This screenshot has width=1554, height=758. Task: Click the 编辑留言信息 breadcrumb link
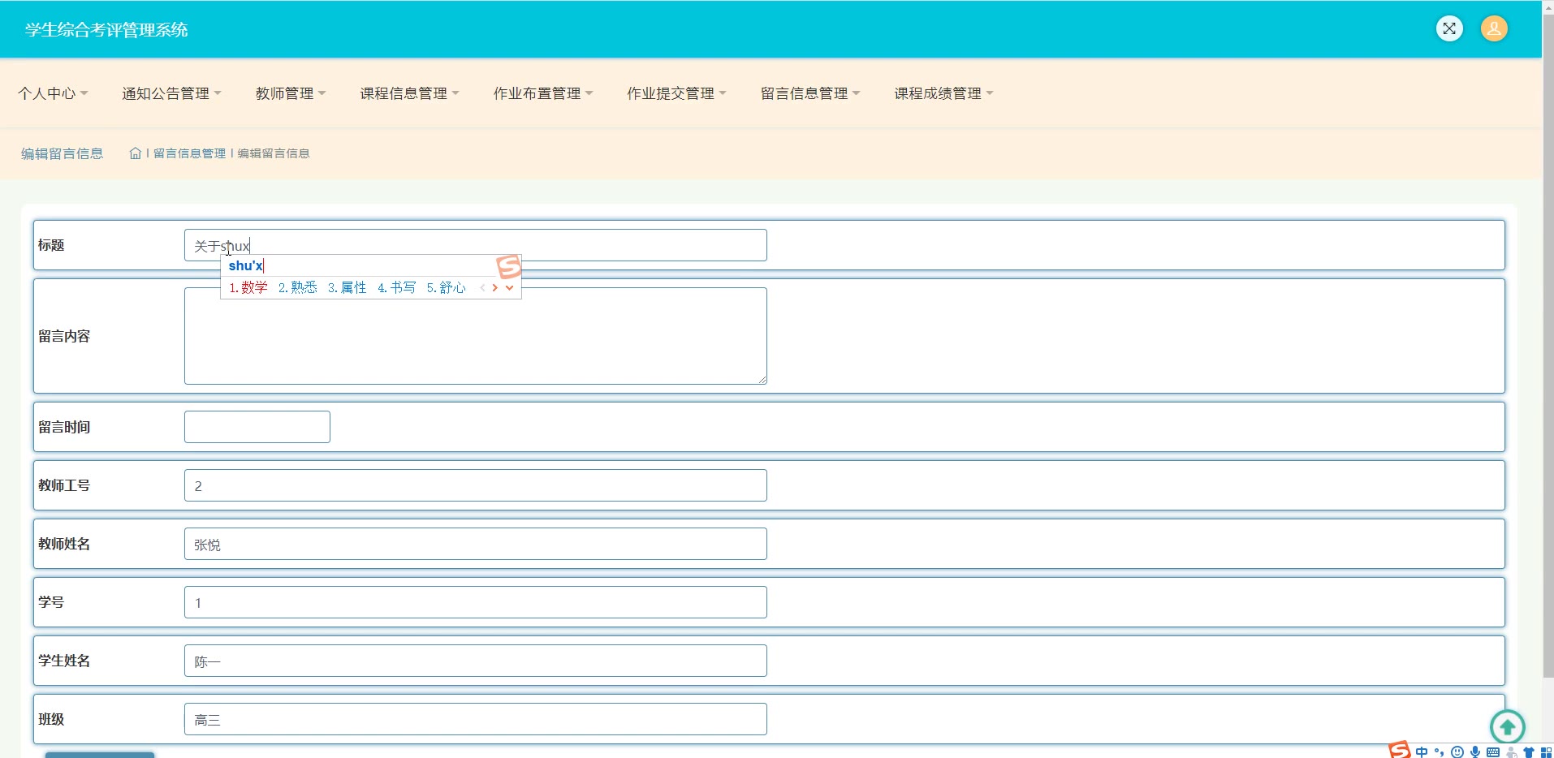(274, 153)
